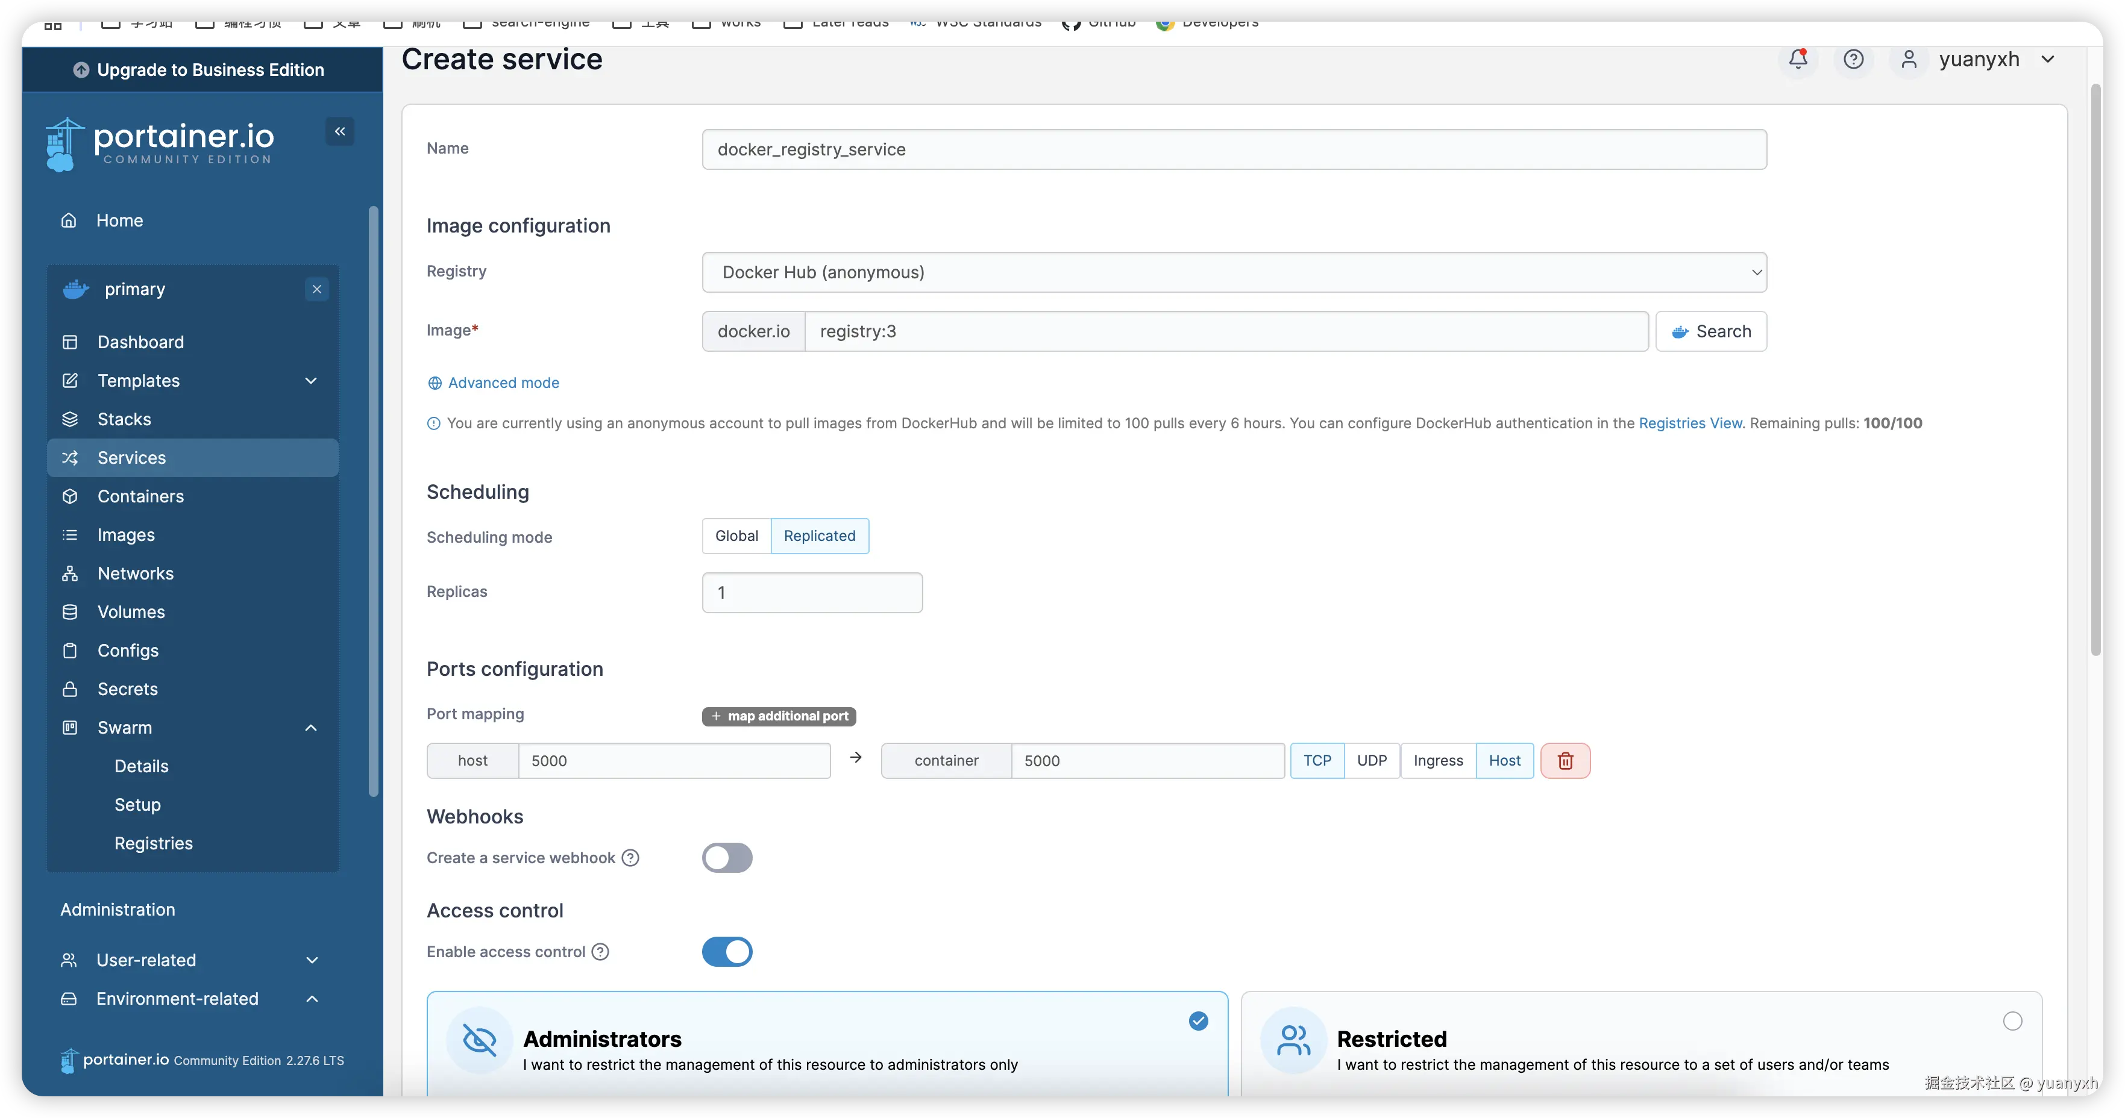Navigate to the Images page

[125, 534]
